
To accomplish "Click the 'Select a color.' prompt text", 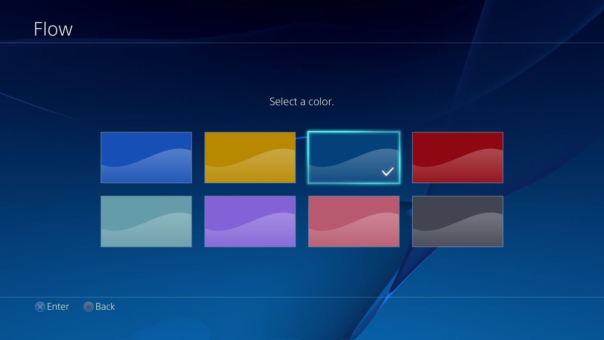I will [x=302, y=102].
